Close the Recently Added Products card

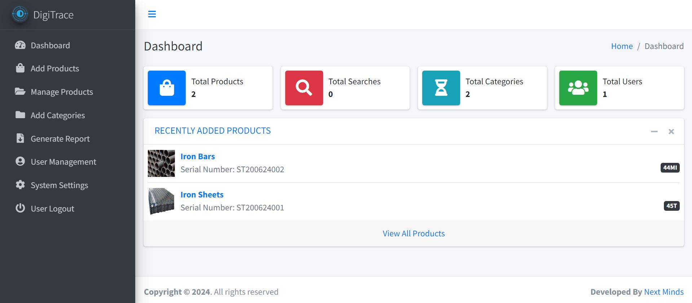pos(671,132)
